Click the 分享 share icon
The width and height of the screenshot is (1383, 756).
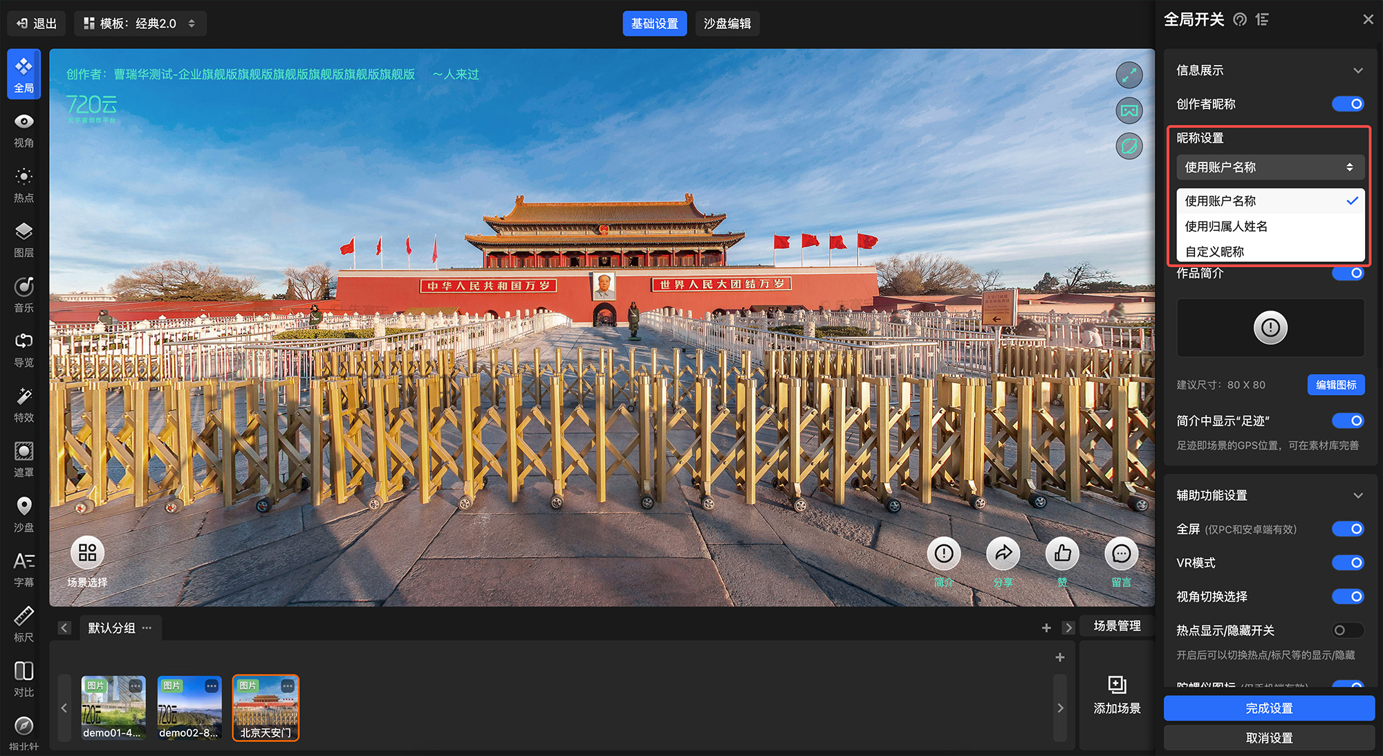pyautogui.click(x=1003, y=553)
